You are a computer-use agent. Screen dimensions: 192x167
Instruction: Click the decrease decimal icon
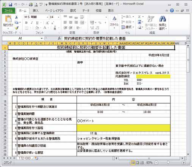click(x=97, y=28)
